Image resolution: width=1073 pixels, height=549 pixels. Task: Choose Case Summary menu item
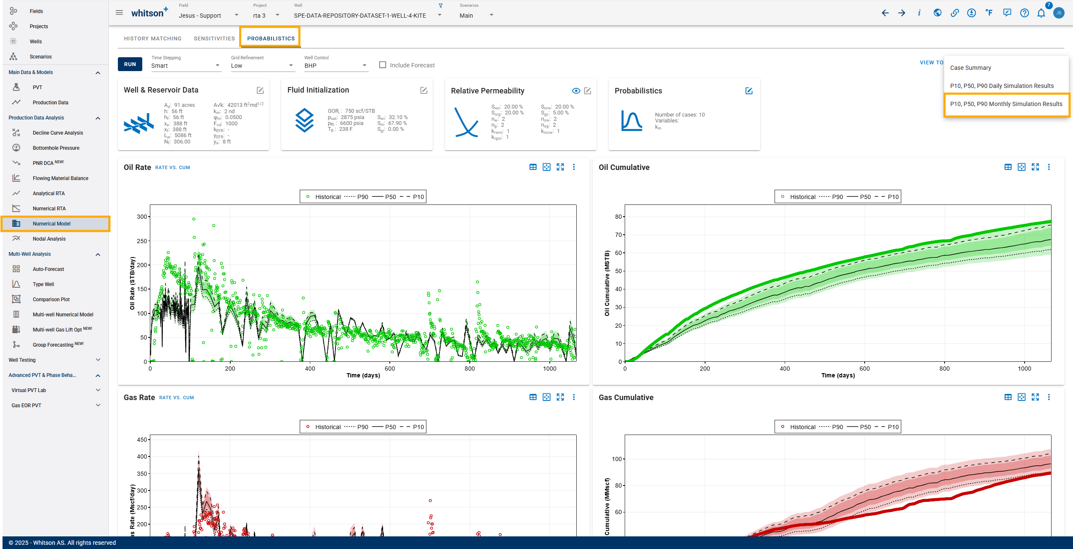[1006, 68]
